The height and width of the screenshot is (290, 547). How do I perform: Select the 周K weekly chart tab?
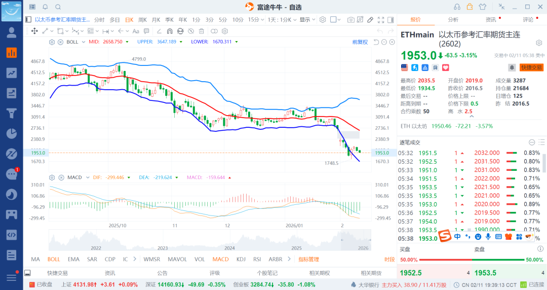(142, 20)
